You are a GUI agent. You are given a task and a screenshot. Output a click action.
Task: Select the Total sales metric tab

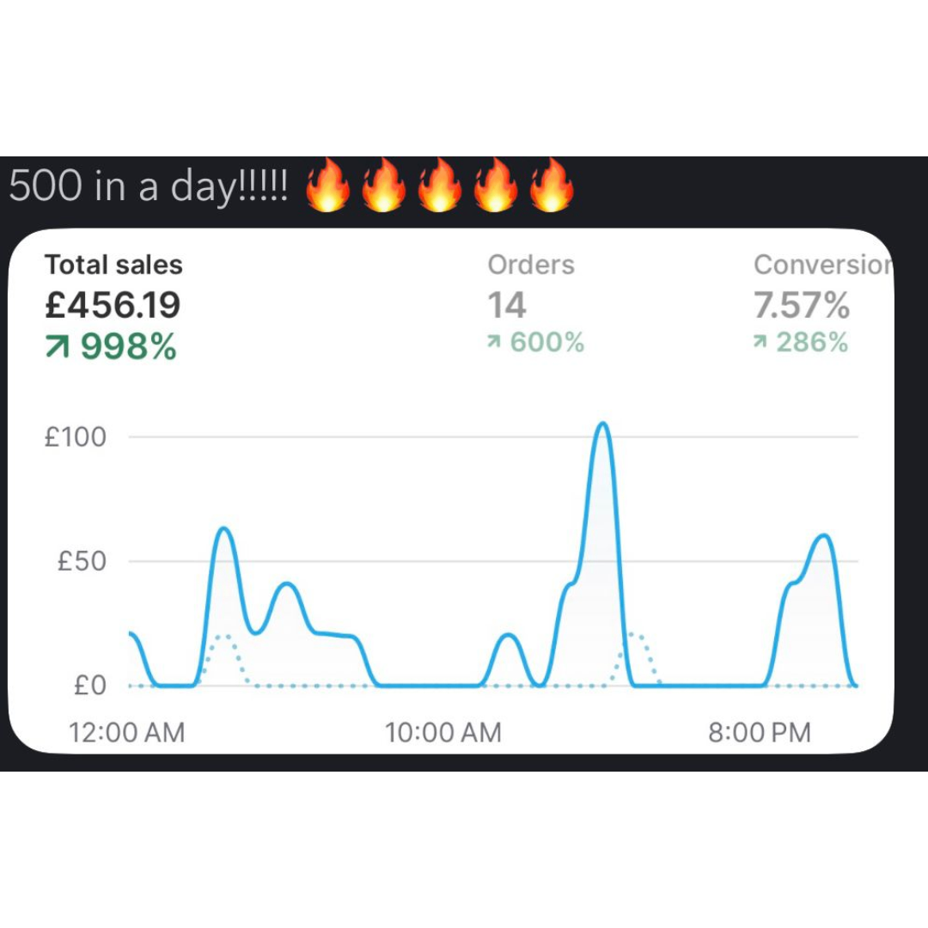click(x=113, y=265)
